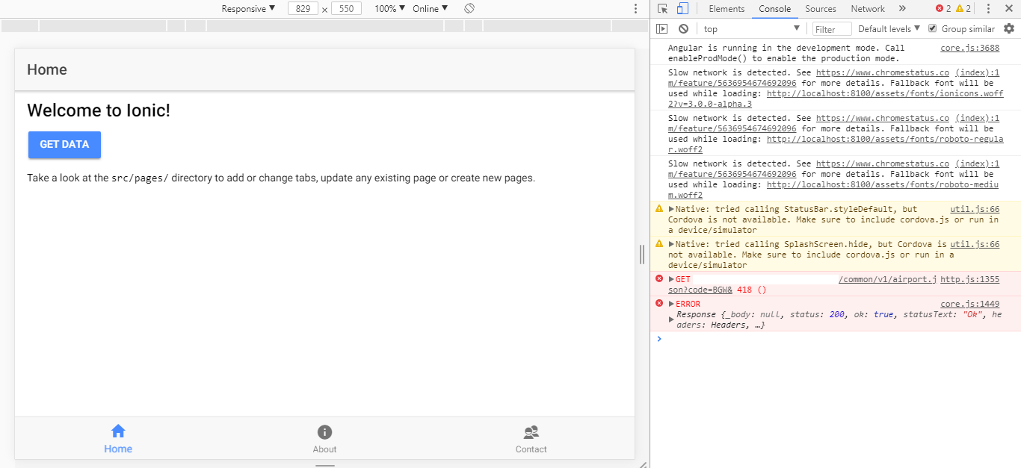Open core.js:3688 source link
The height and width of the screenshot is (468, 1021).
[x=969, y=48]
